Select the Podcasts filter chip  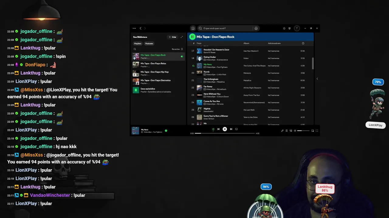click(x=149, y=44)
